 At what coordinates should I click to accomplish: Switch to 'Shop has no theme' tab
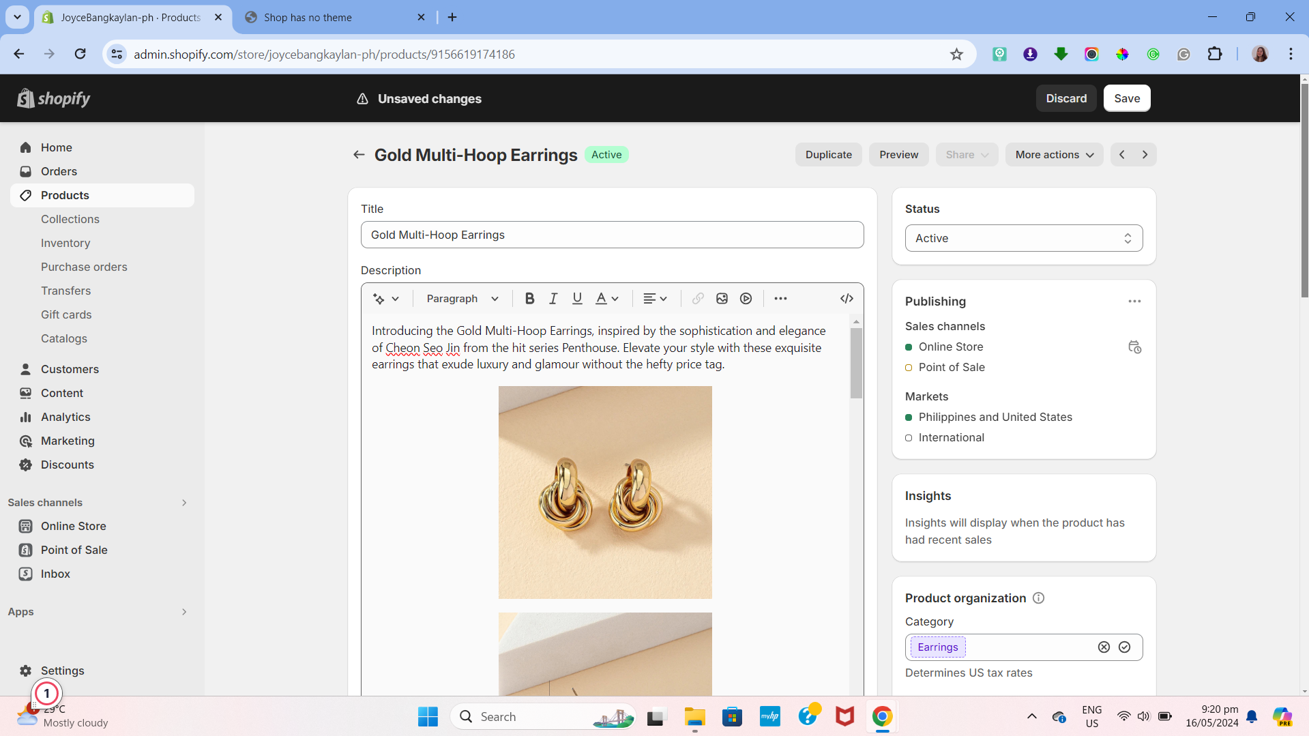click(x=335, y=18)
